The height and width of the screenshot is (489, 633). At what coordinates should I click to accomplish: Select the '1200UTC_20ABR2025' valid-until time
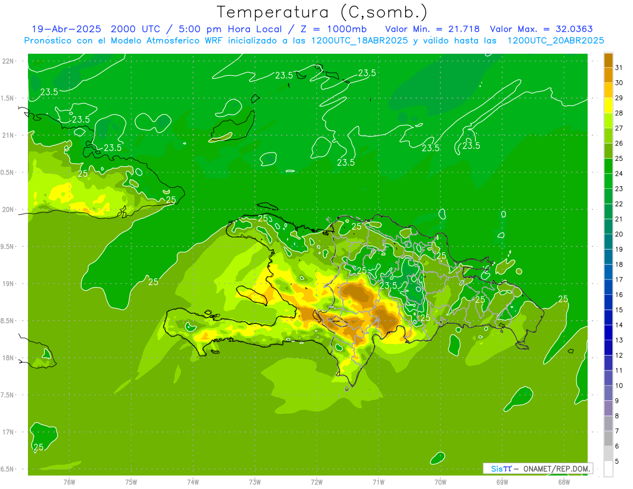pos(555,41)
